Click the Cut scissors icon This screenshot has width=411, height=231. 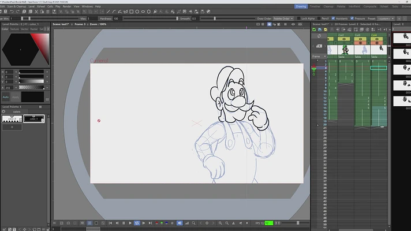(36, 12)
